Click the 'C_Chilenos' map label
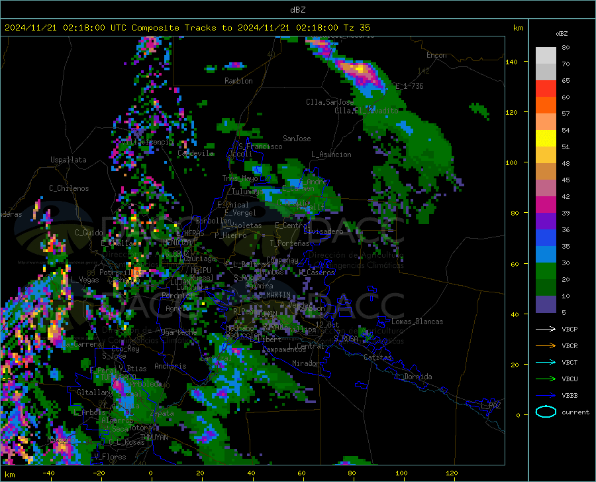Image resolution: width=596 pixels, height=482 pixels. point(69,188)
